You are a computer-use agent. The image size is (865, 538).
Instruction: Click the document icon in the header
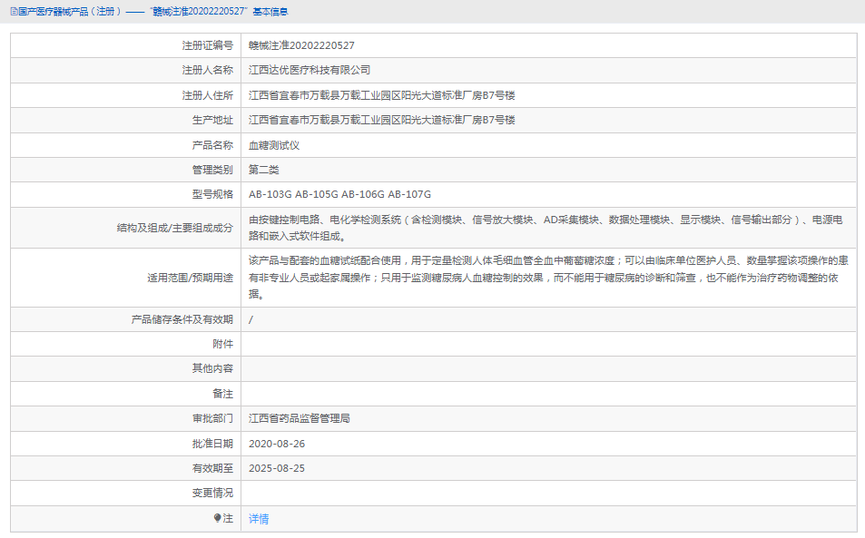coord(14,12)
